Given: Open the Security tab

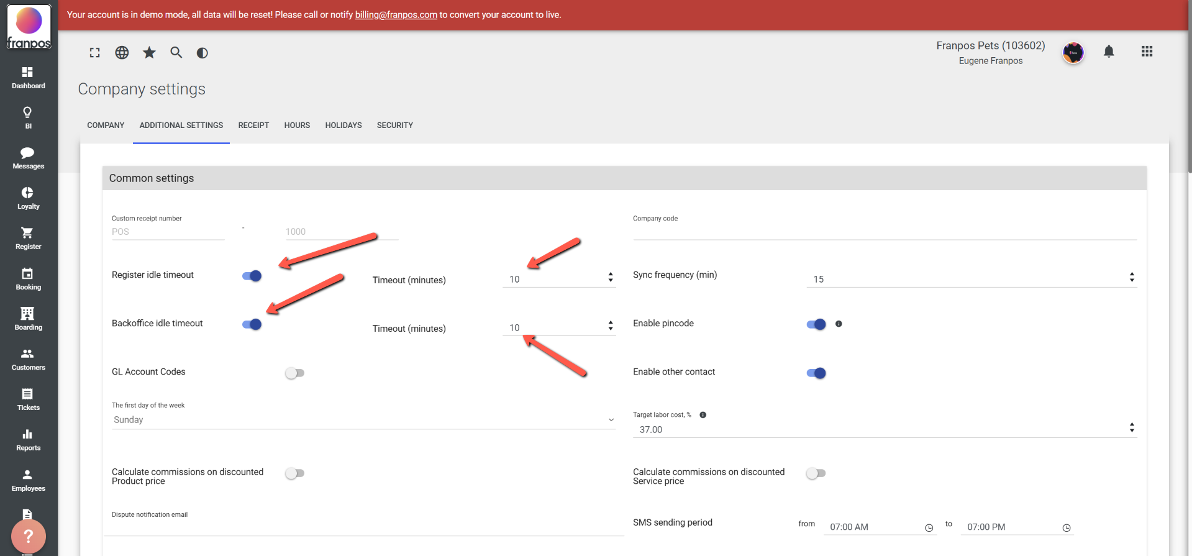Looking at the screenshot, I should click(394, 125).
